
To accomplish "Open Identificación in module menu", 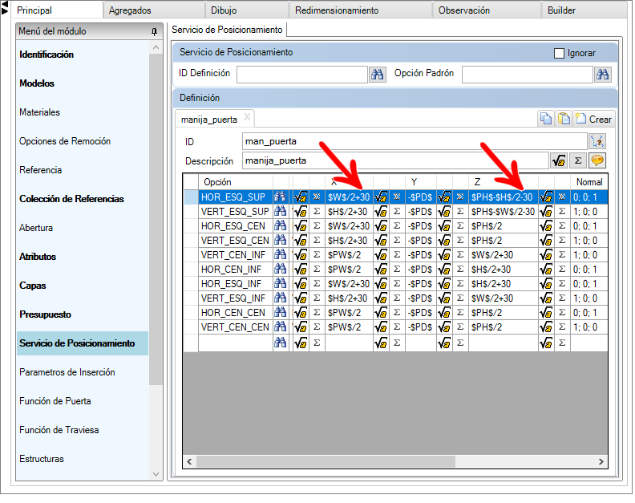I will (47, 55).
